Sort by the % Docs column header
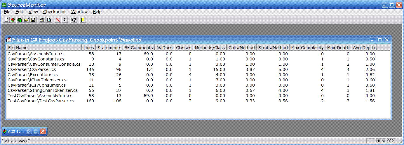 click(x=164, y=48)
